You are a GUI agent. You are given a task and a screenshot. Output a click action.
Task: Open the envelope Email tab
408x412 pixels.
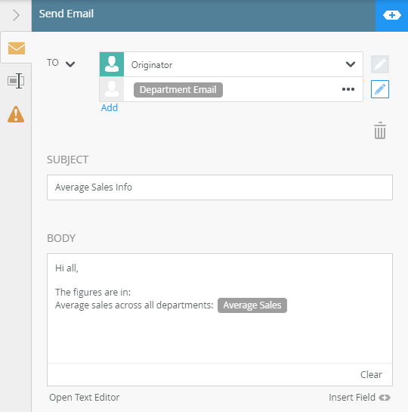coord(17,48)
